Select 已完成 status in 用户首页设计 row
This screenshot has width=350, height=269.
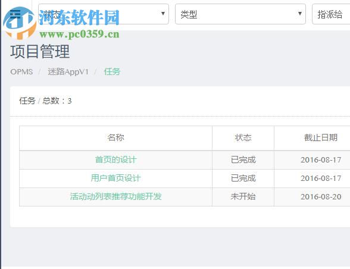pos(243,178)
